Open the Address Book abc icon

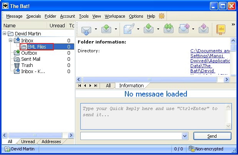tap(221, 30)
